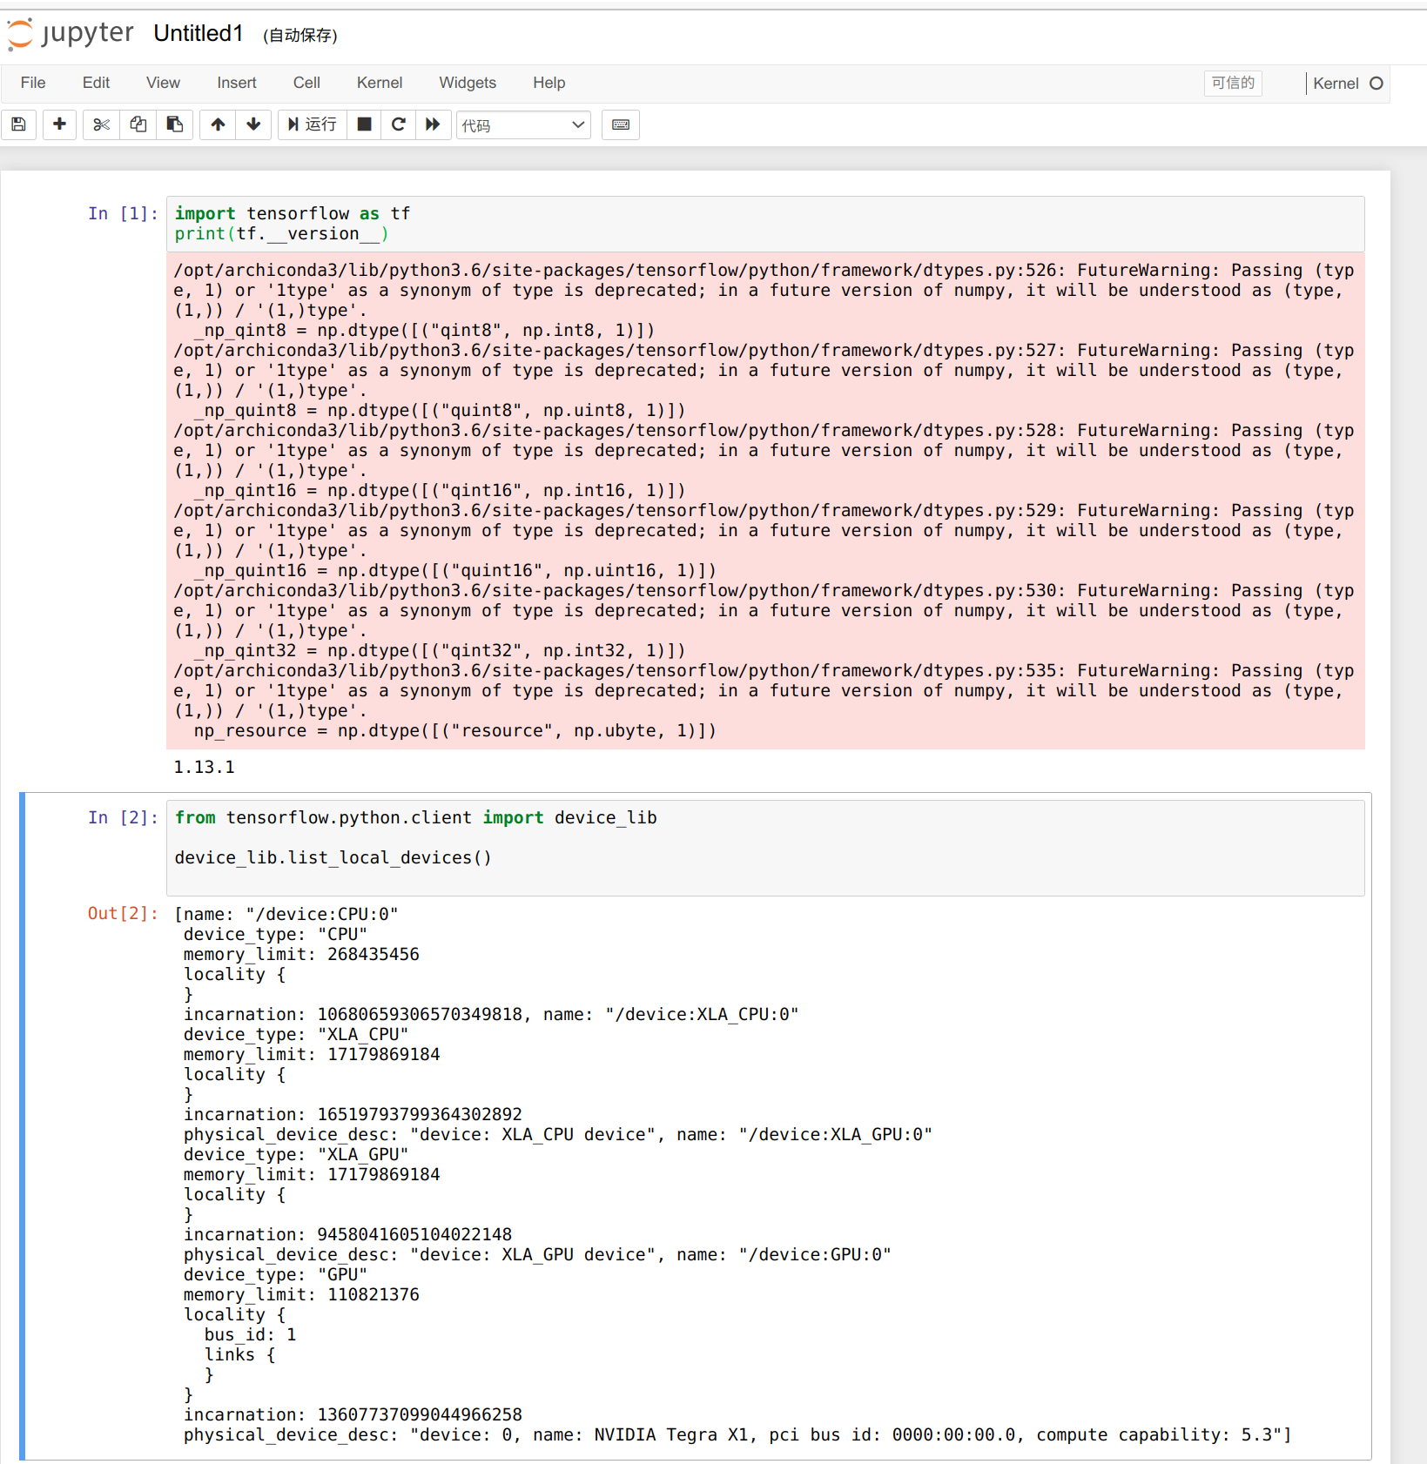Click the bus_id: 1 line
The width and height of the screenshot is (1427, 1464).
pos(251,1334)
